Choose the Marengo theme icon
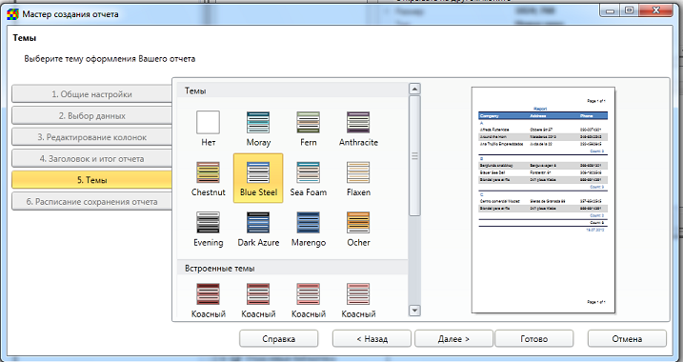 point(309,223)
